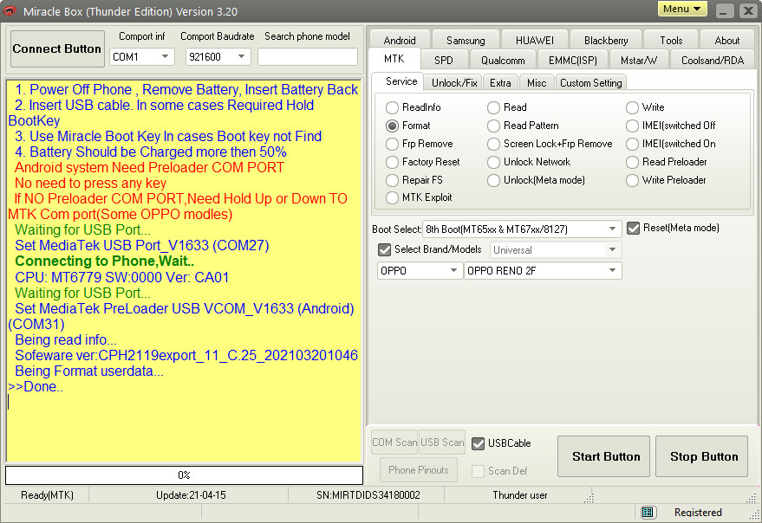Click the status bar keyboard icon
This screenshot has height=523, width=762.
click(x=647, y=512)
